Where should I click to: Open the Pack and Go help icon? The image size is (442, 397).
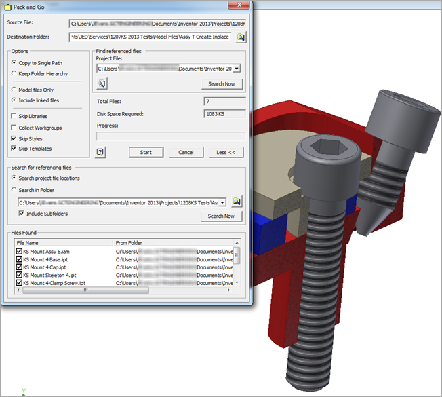100,153
